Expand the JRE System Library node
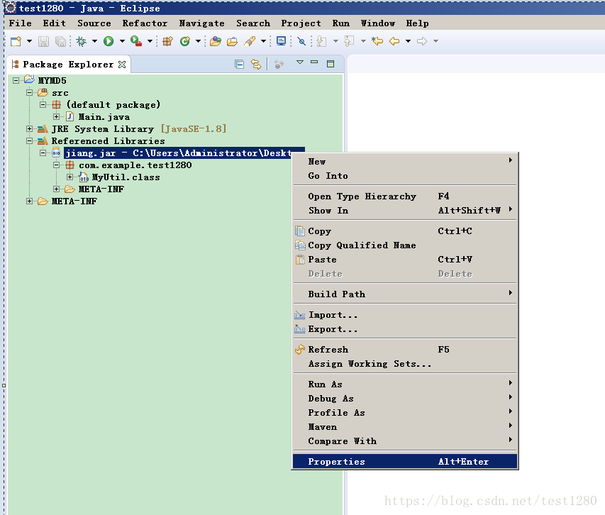Viewport: 605px width, 515px height. pos(29,128)
